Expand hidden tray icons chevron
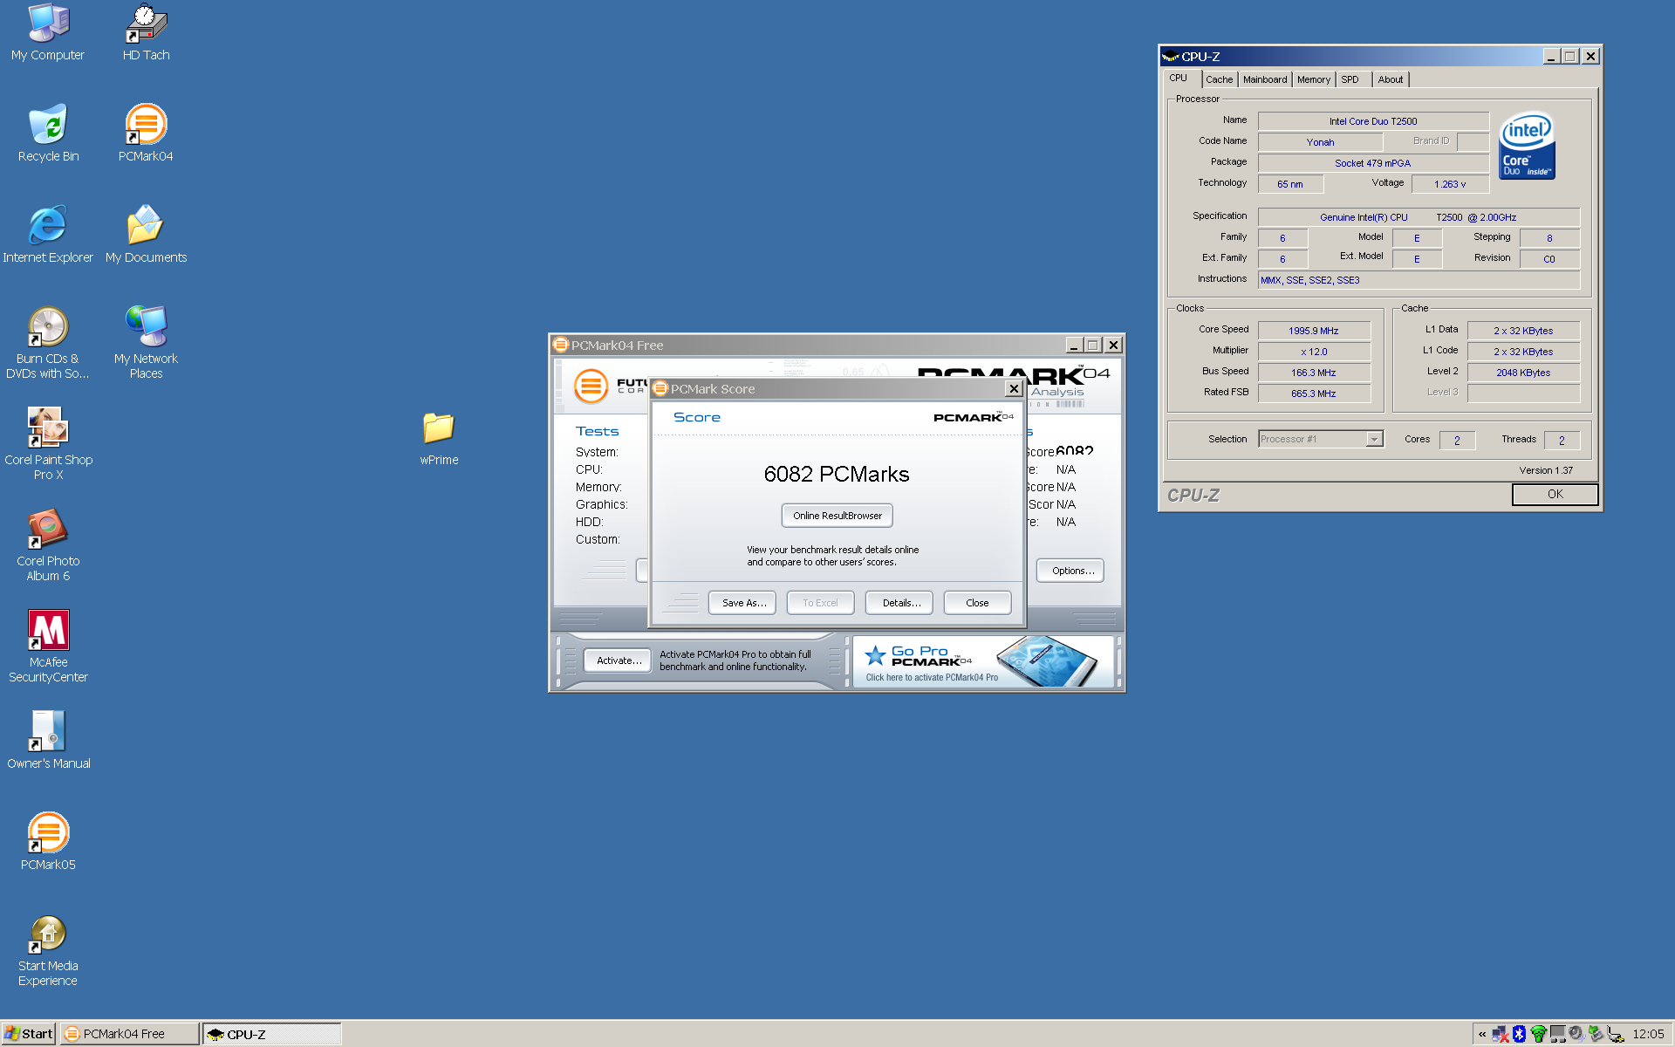This screenshot has width=1675, height=1047. pos(1482,1034)
